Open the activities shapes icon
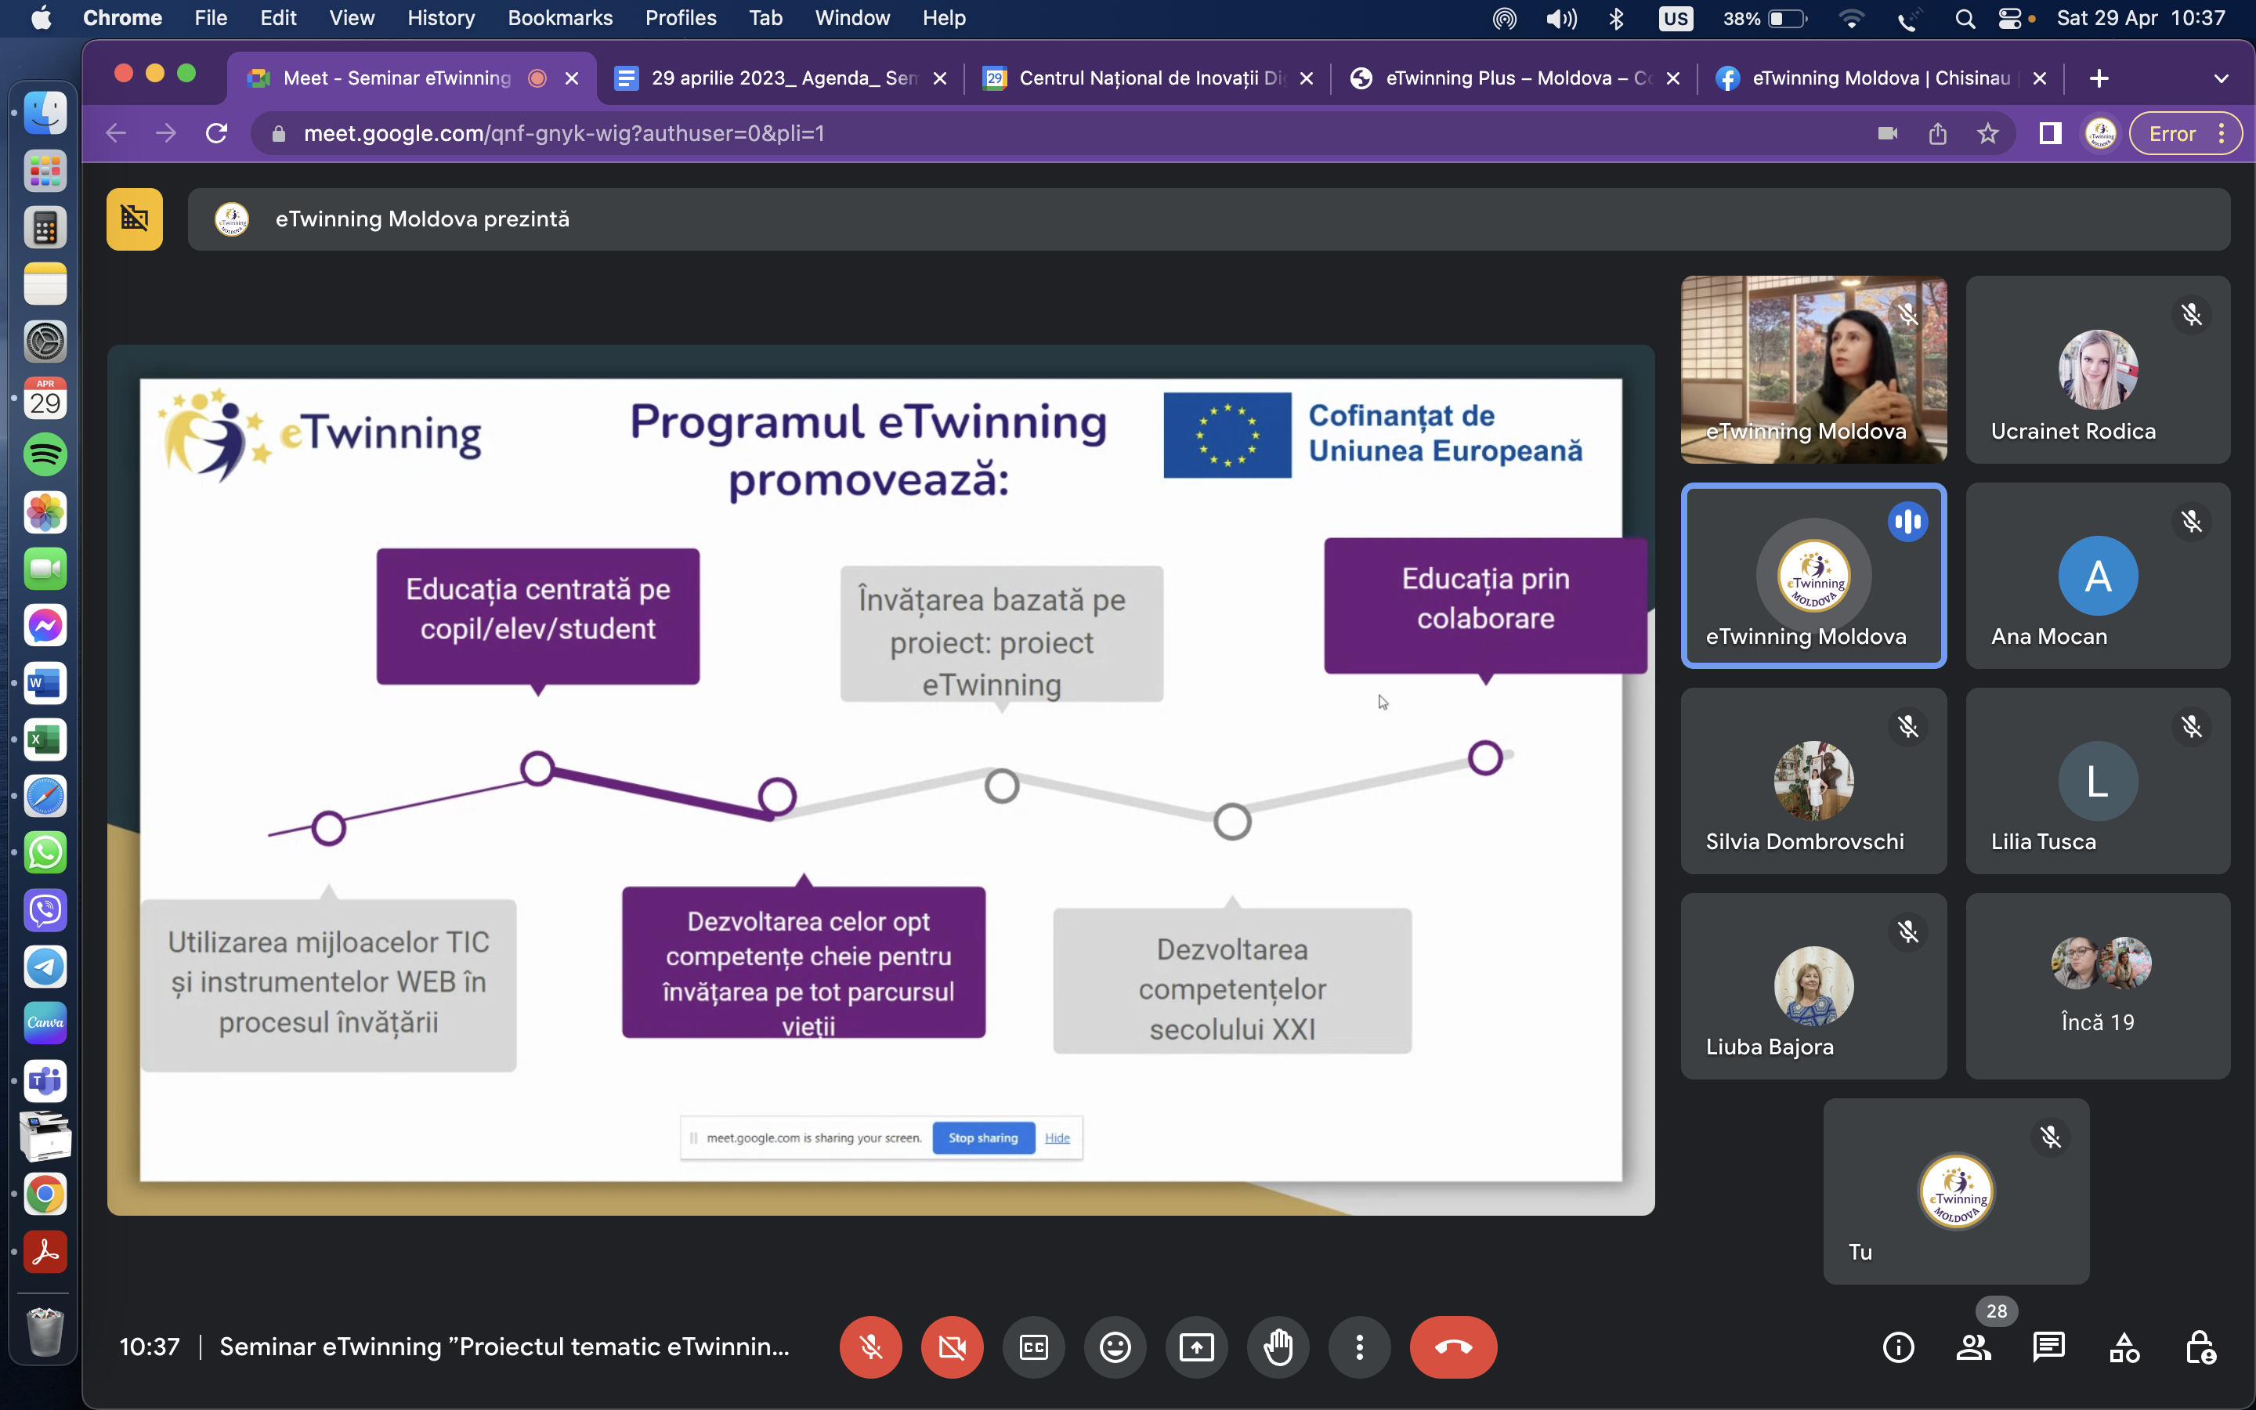The image size is (2256, 1410). [2124, 1347]
